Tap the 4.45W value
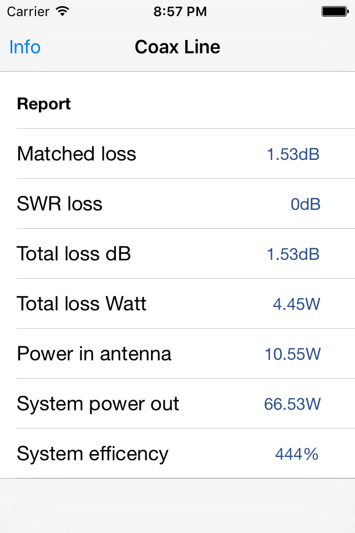 pyautogui.click(x=297, y=304)
